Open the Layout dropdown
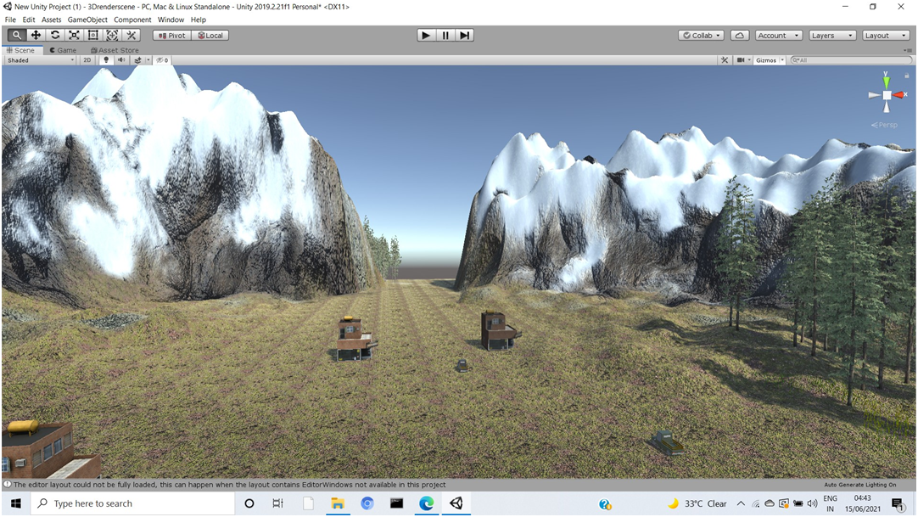Screen dimensions: 918x517 coord(885,35)
